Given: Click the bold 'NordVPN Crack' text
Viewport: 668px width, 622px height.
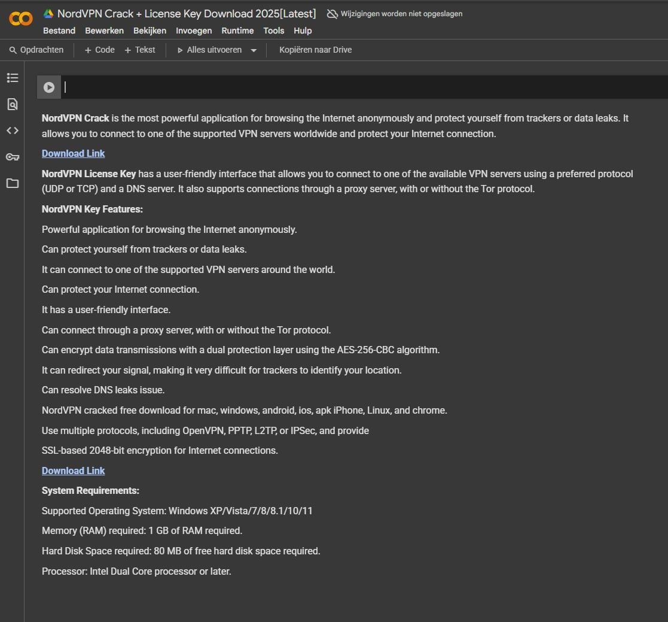Looking at the screenshot, I should point(75,118).
